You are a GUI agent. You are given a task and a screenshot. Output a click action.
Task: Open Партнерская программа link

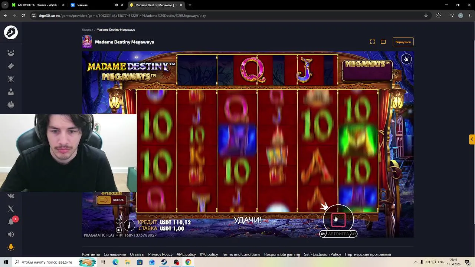pyautogui.click(x=368, y=254)
